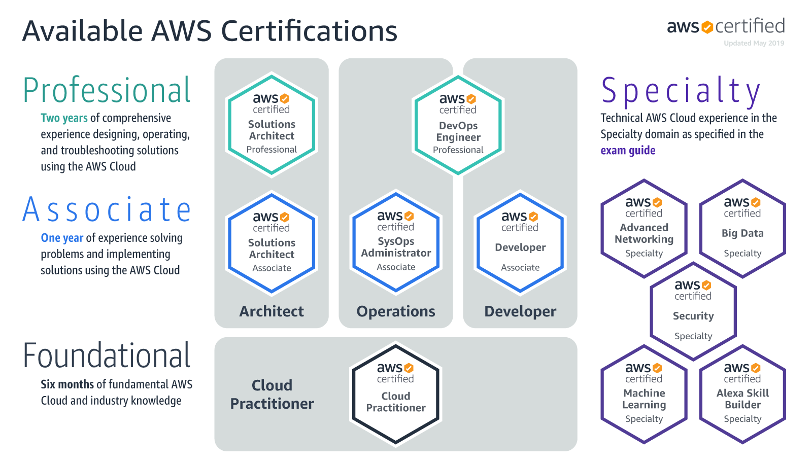Click the Updated May 2019 label

tap(754, 44)
